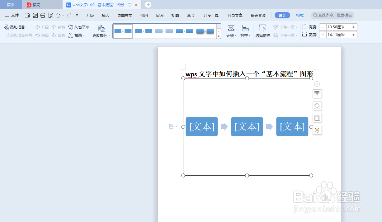
Task: Open the 文件 menu
Action: 12,15
